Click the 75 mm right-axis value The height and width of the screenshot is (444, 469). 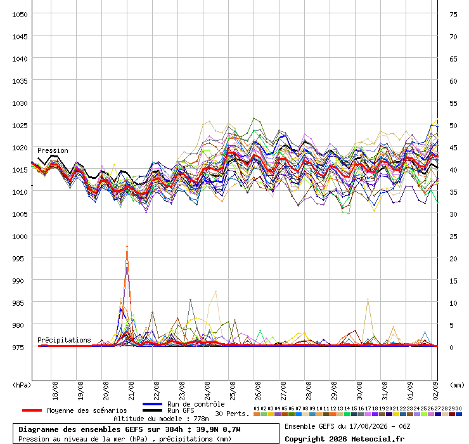click(x=453, y=15)
